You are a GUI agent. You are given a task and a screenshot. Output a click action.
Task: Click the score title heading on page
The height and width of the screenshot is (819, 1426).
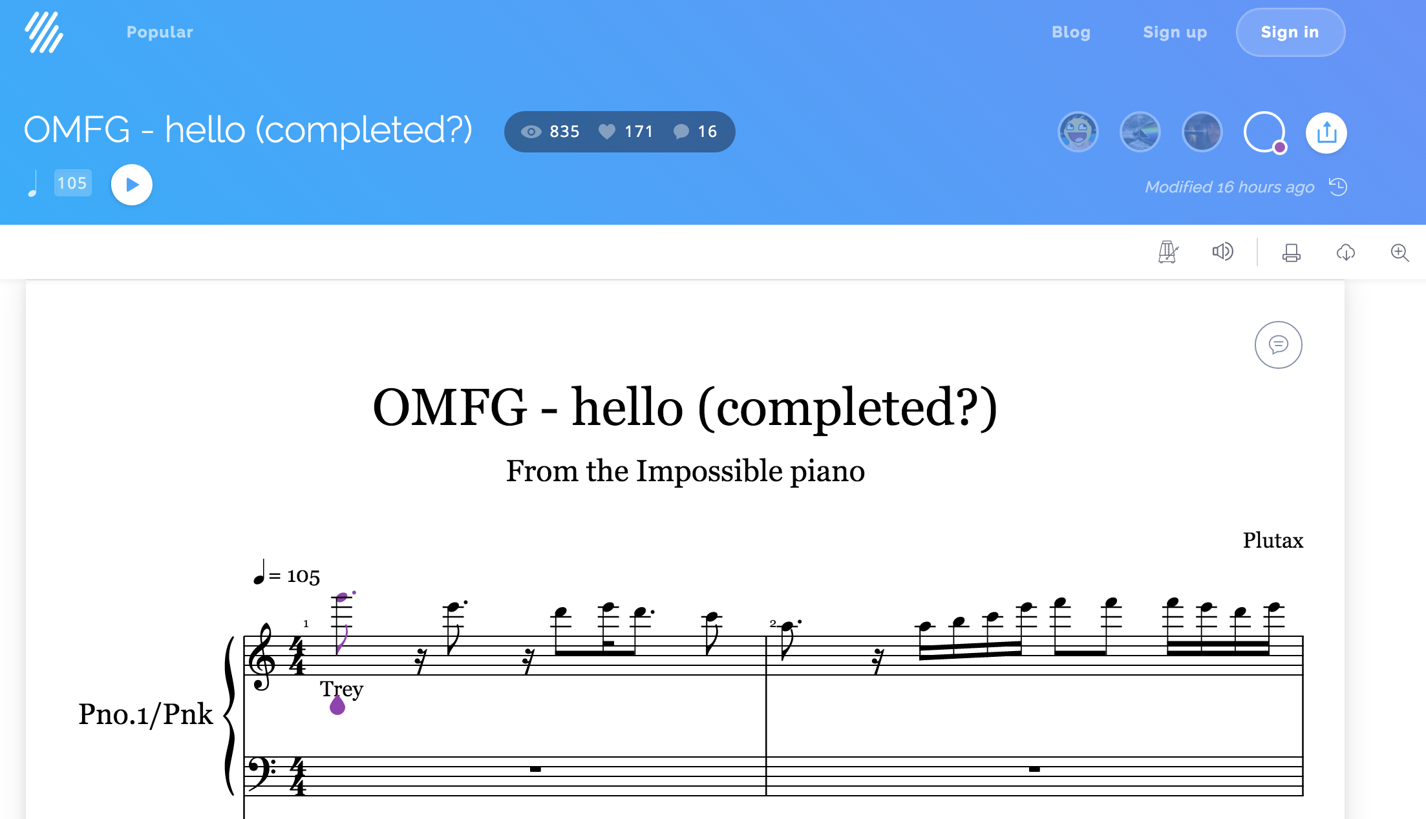coord(685,408)
